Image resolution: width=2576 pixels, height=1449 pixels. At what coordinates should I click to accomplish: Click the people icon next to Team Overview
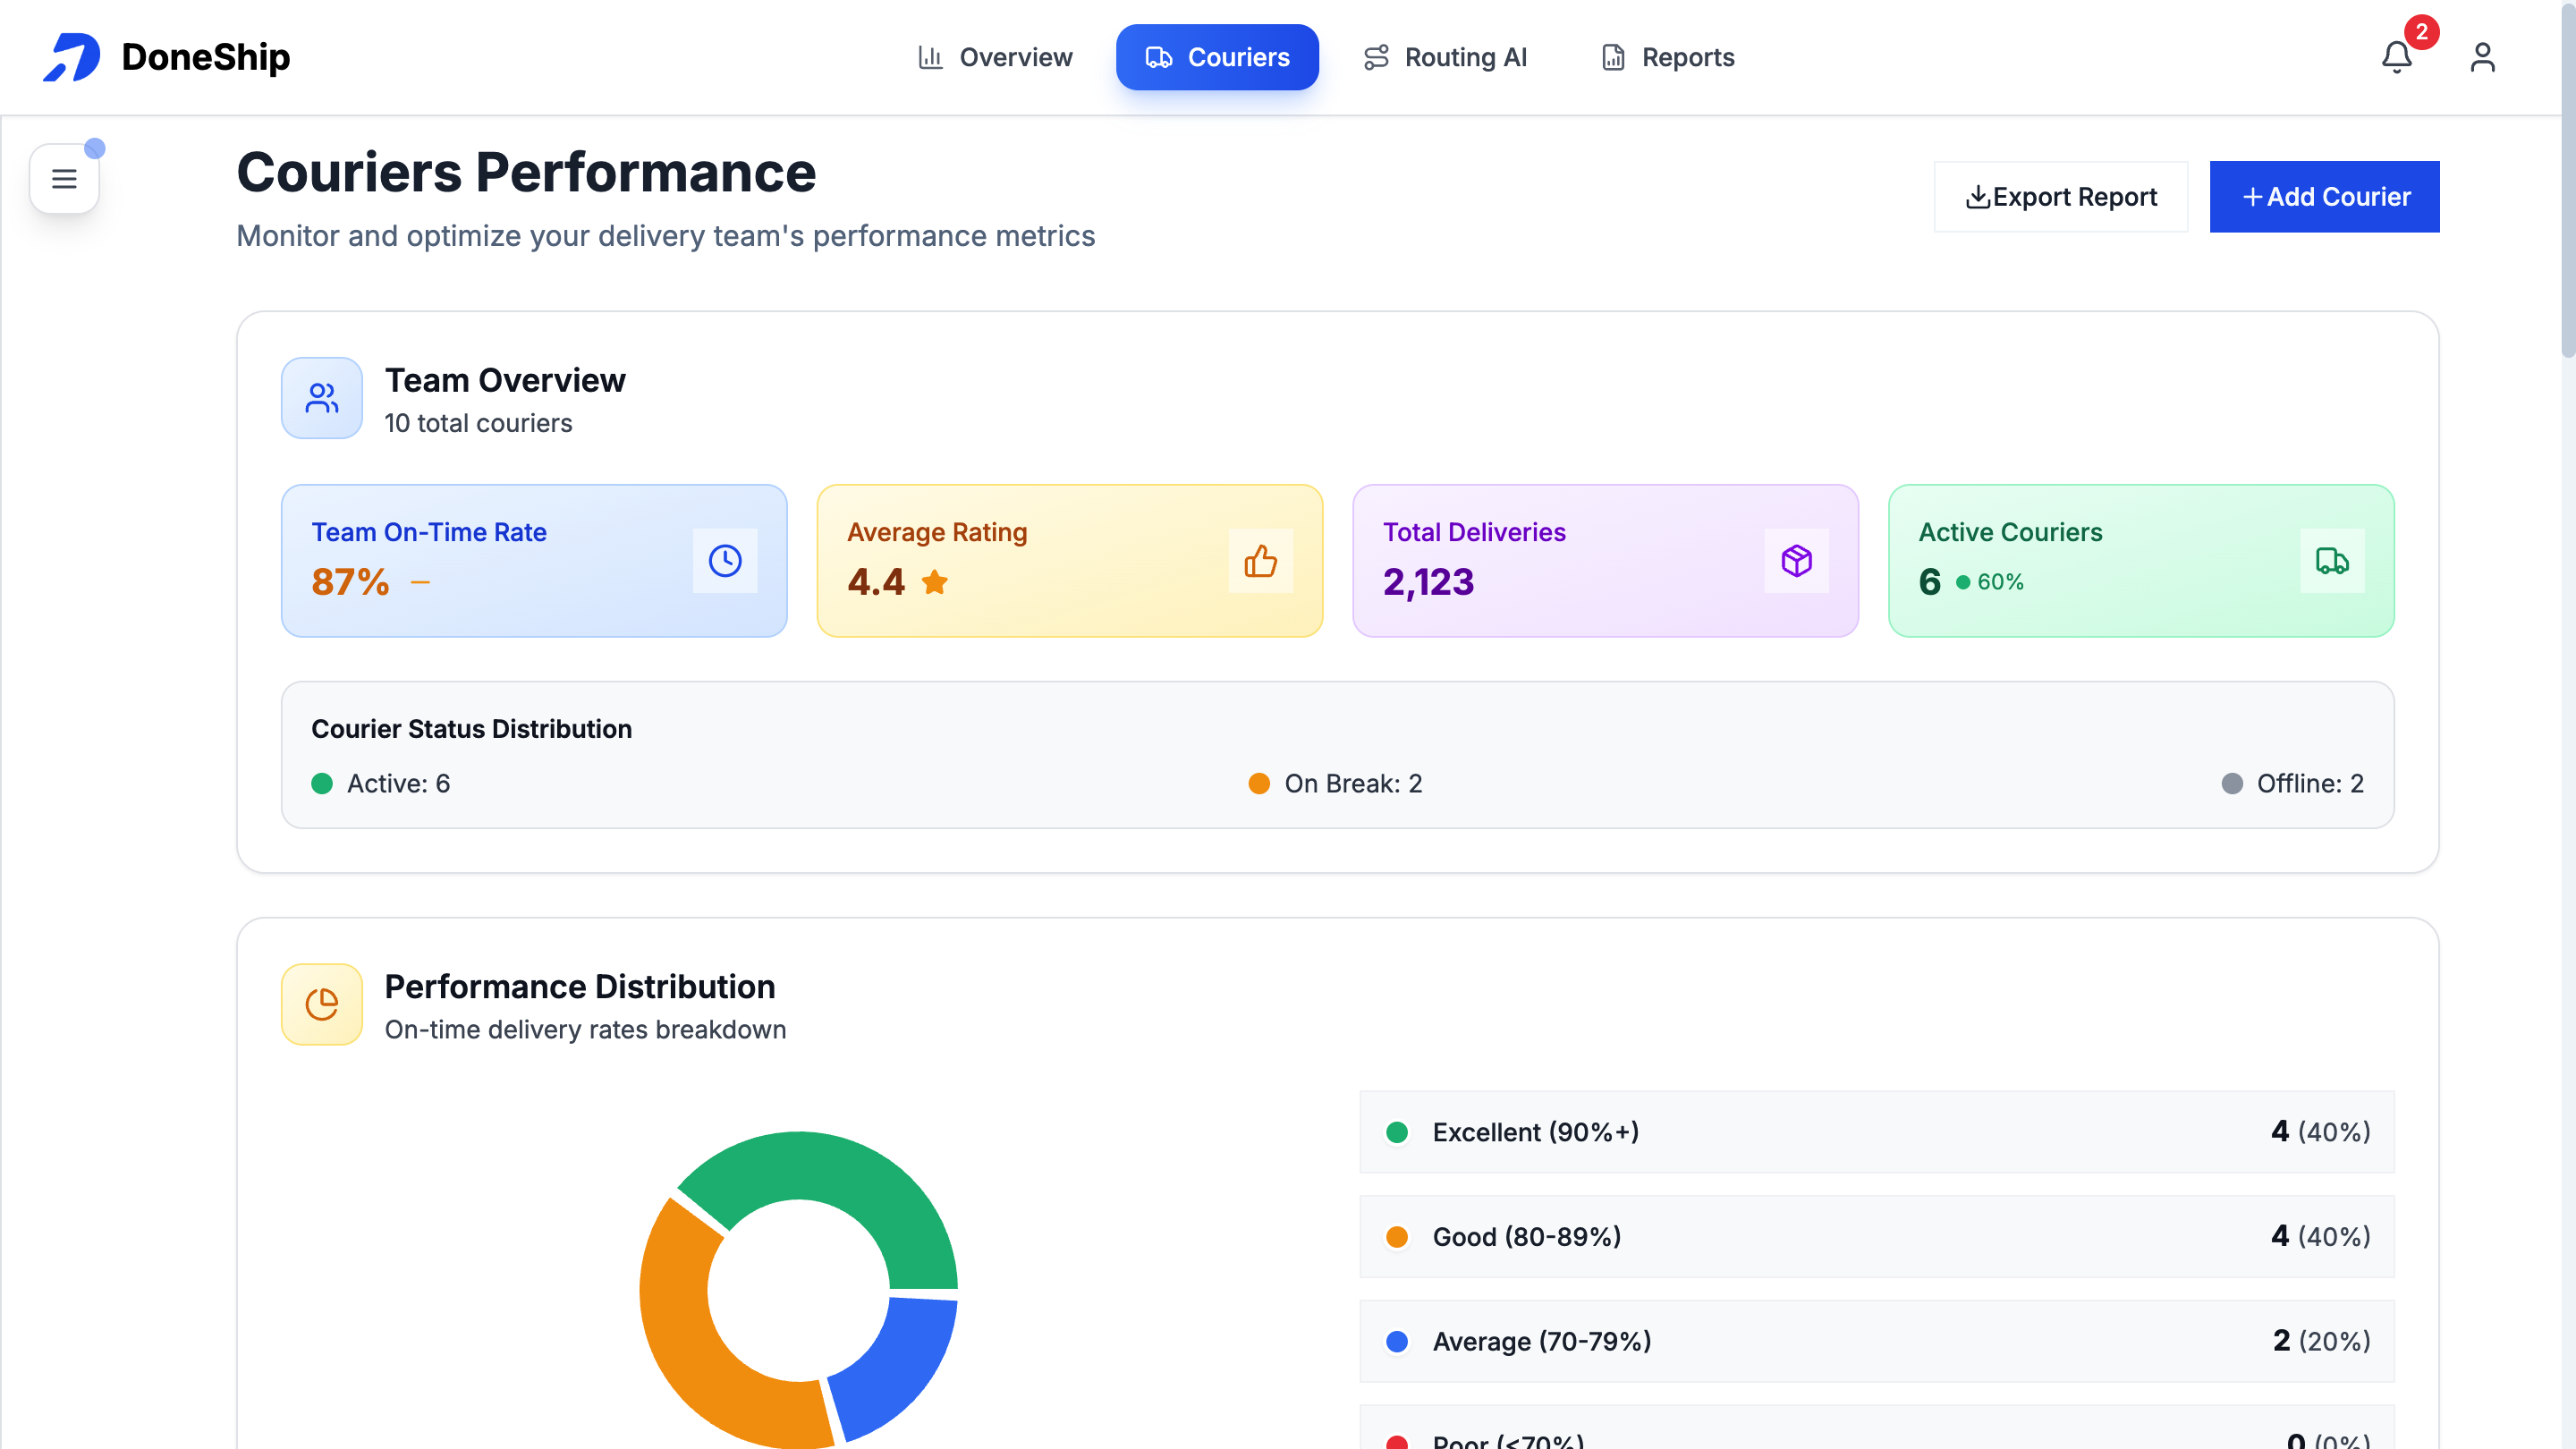(321, 397)
